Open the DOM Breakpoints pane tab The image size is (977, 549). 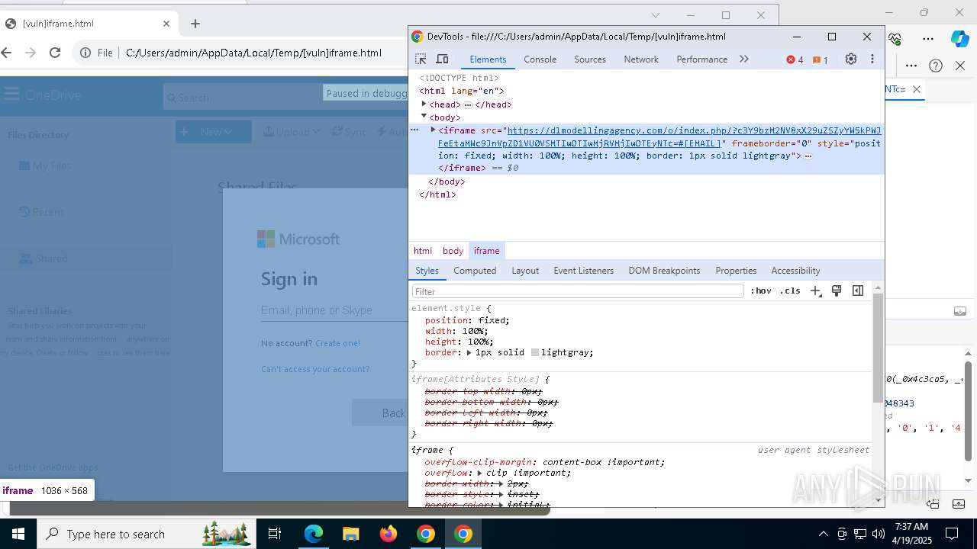[664, 271]
